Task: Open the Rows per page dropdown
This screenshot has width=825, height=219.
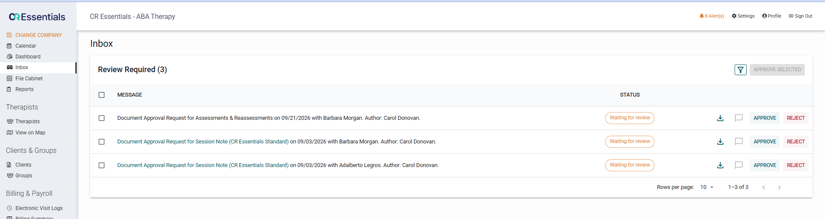Action: tap(707, 187)
